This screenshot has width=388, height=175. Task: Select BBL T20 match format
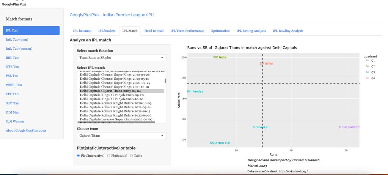(x=13, y=58)
